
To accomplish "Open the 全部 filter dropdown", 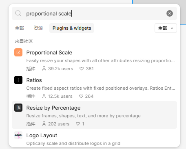I will point(166,28).
